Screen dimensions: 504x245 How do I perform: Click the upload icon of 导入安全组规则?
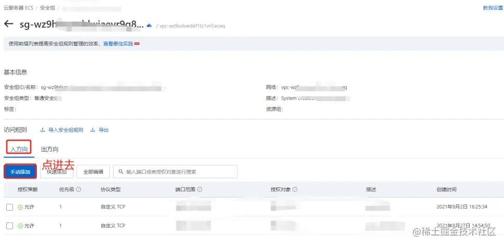coord(42,130)
